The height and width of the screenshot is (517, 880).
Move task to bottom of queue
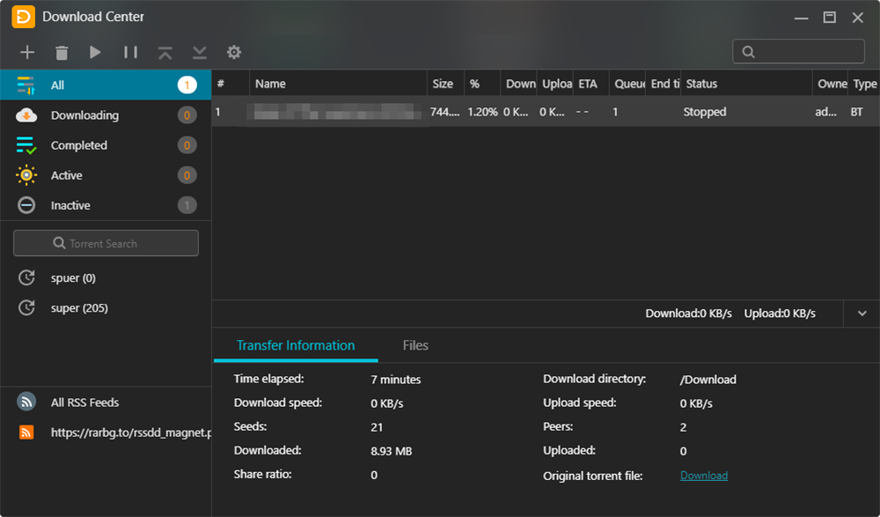pos(200,53)
